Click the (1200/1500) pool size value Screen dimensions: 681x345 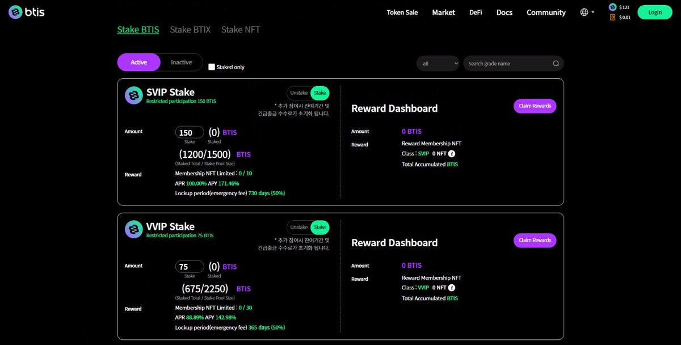205,154
